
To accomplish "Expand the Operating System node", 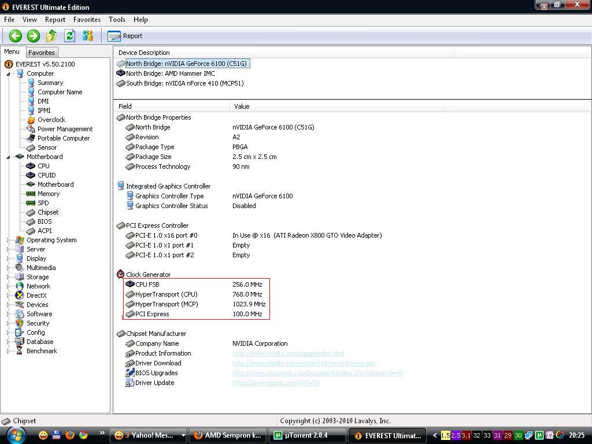I will pyautogui.click(x=8, y=240).
